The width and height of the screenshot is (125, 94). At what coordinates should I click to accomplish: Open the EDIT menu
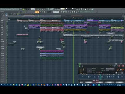click(3, 9)
